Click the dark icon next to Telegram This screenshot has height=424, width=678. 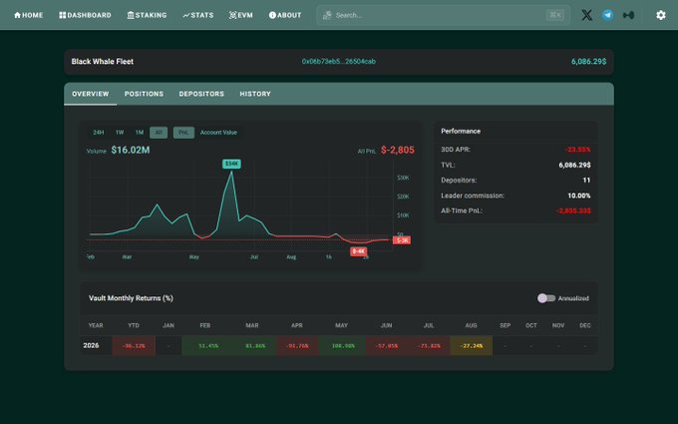628,15
